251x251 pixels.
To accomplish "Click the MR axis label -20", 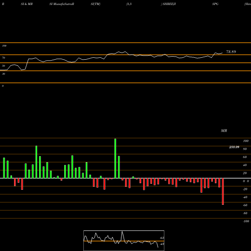I will (245, 189).
